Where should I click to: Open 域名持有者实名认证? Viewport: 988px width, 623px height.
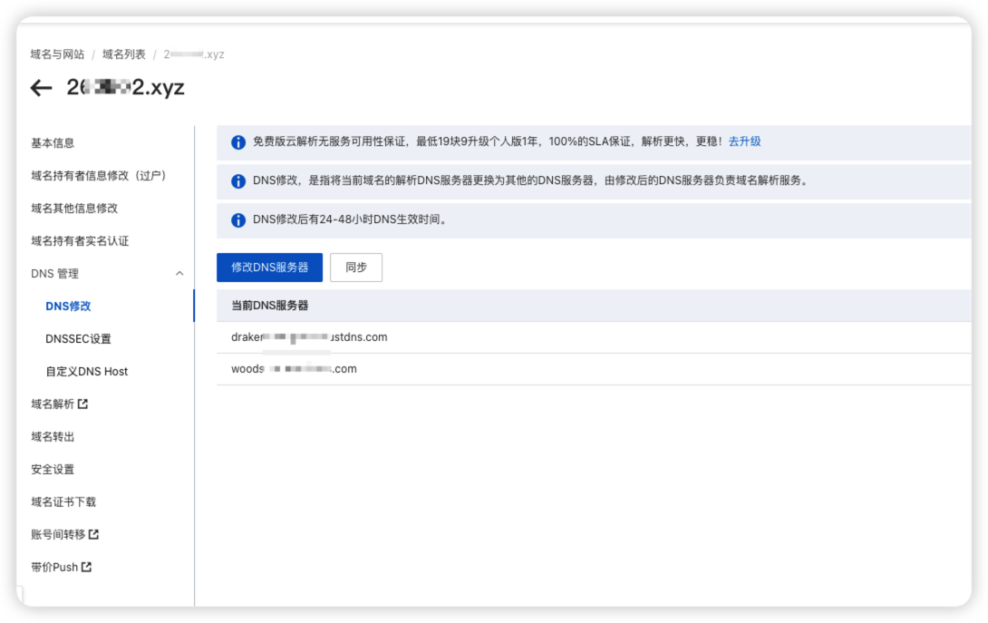pos(80,241)
